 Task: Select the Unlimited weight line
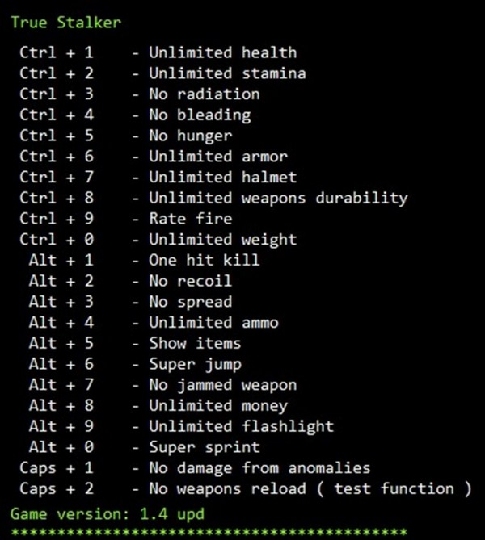coord(222,240)
